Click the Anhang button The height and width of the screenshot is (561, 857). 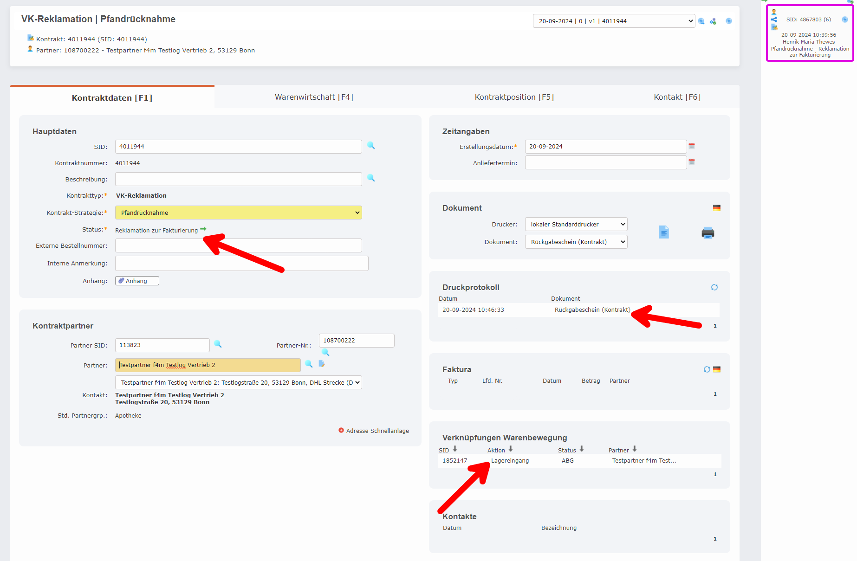click(137, 281)
